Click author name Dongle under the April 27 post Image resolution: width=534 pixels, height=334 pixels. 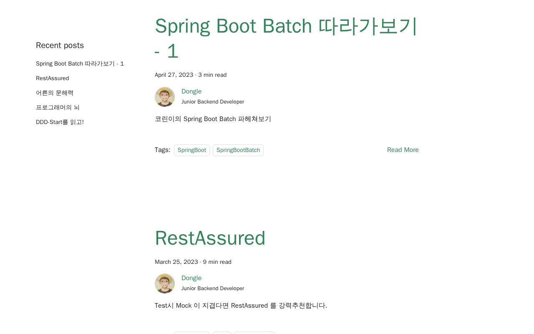coord(191,91)
